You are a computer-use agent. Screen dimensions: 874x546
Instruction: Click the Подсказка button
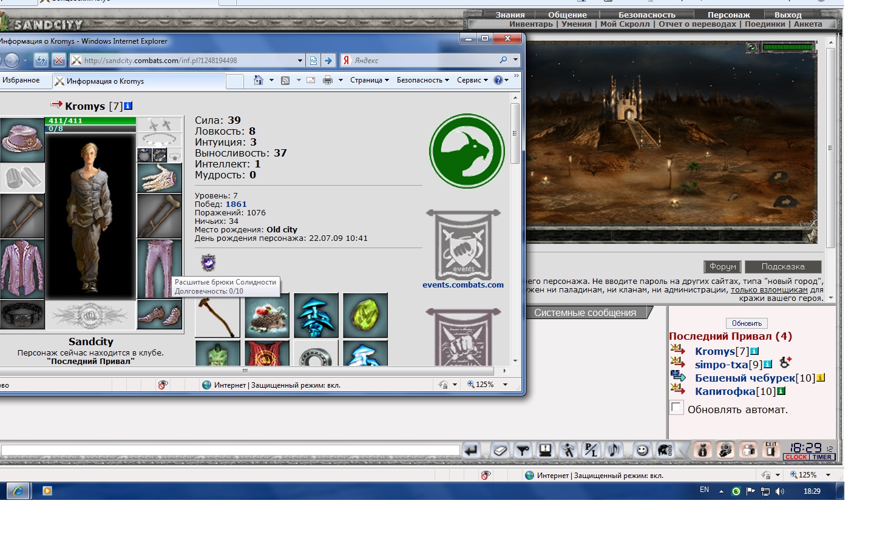point(783,266)
